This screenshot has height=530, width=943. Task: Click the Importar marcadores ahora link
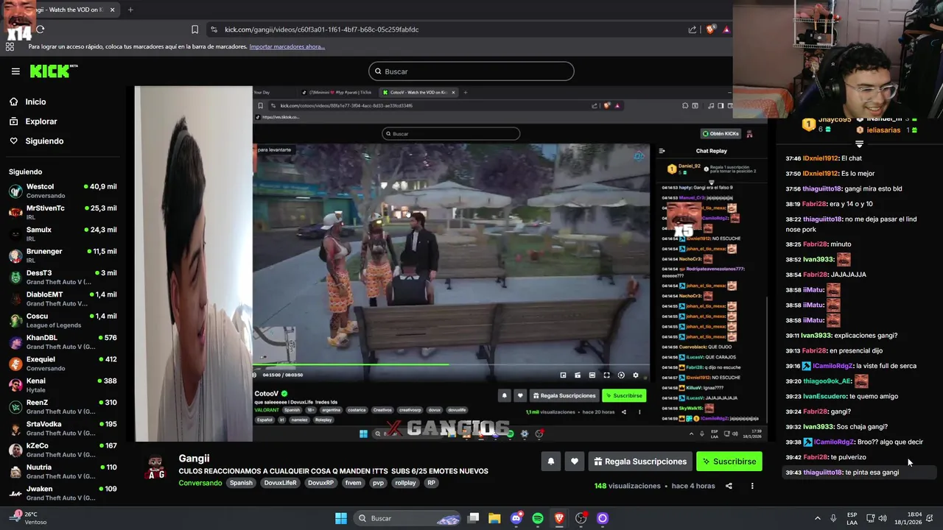tap(287, 46)
